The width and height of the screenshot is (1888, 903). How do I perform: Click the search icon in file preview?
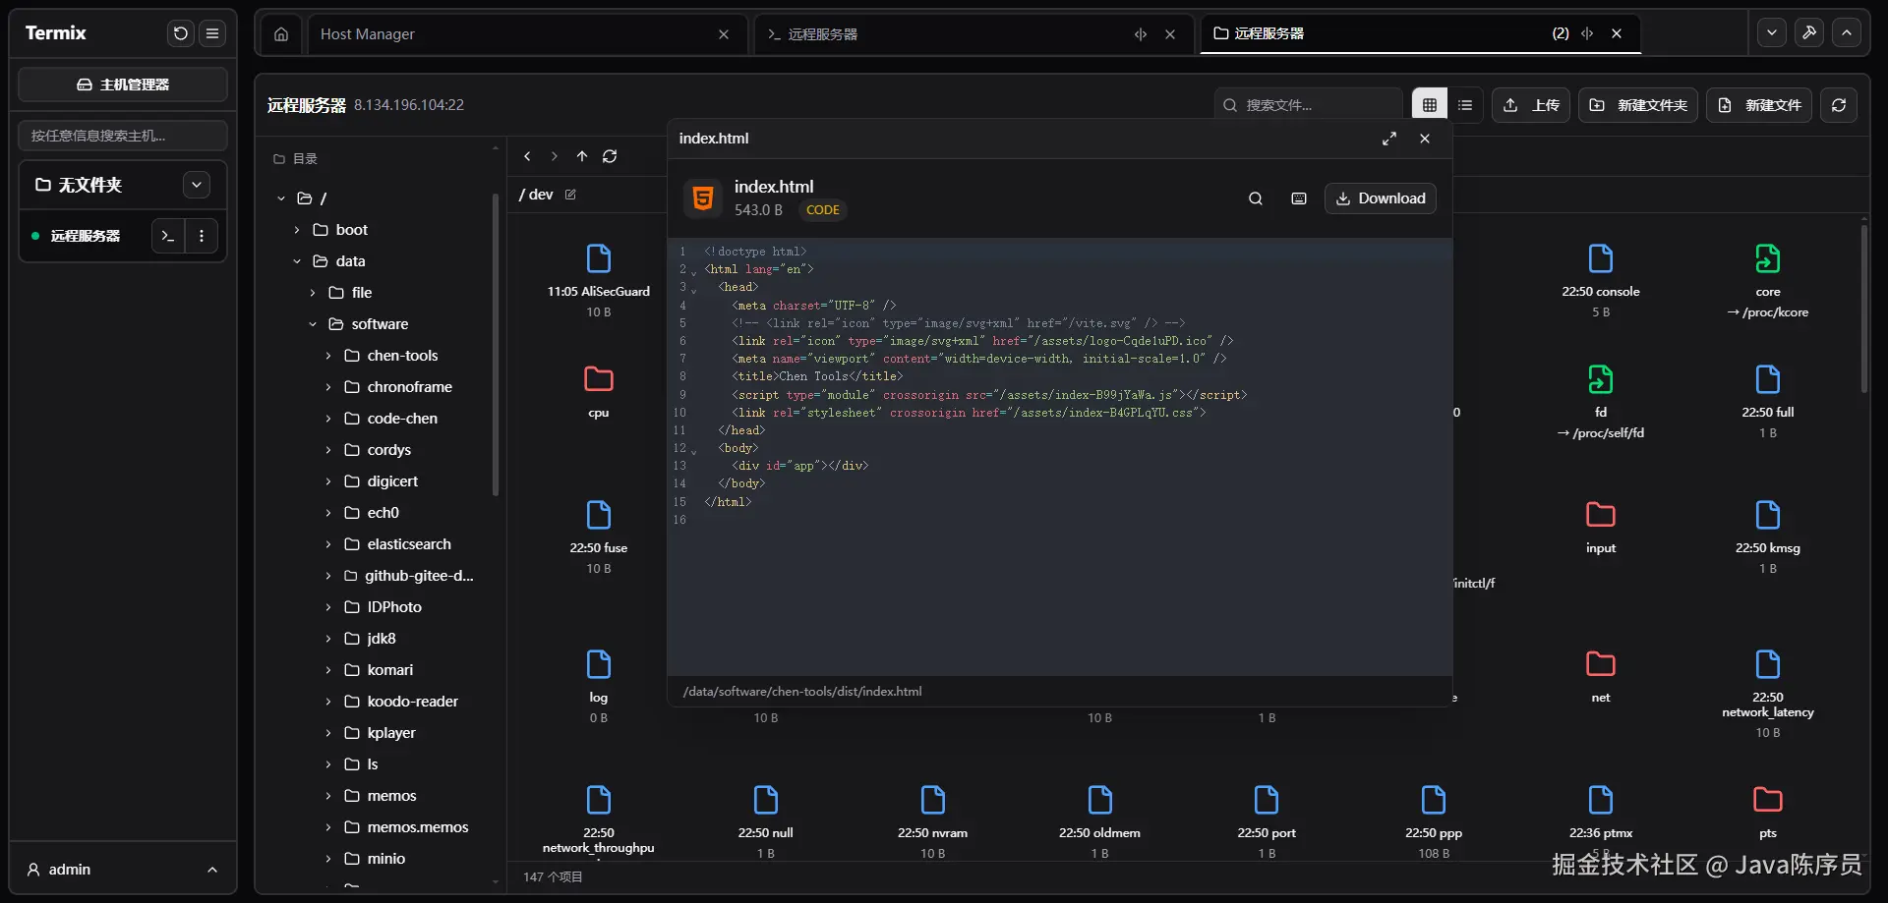click(x=1256, y=198)
